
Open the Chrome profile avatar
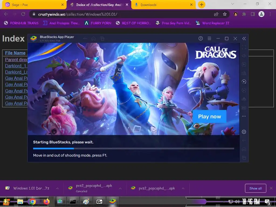261,14
